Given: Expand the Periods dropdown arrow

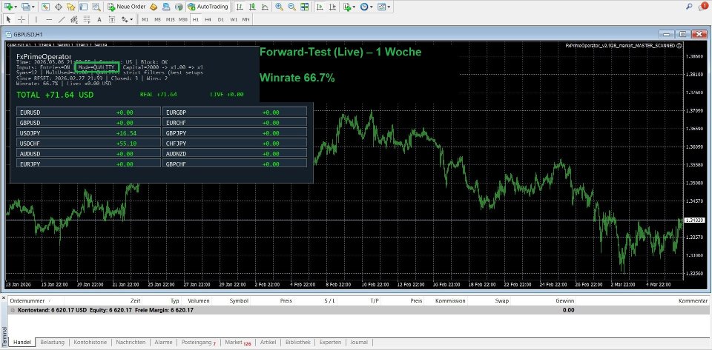Looking at the screenshot, I should tap(372, 7).
